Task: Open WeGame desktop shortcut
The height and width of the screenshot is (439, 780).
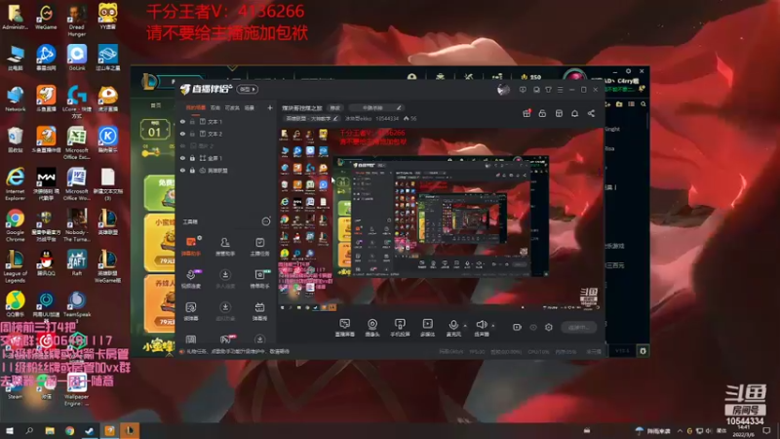Action: 46,17
